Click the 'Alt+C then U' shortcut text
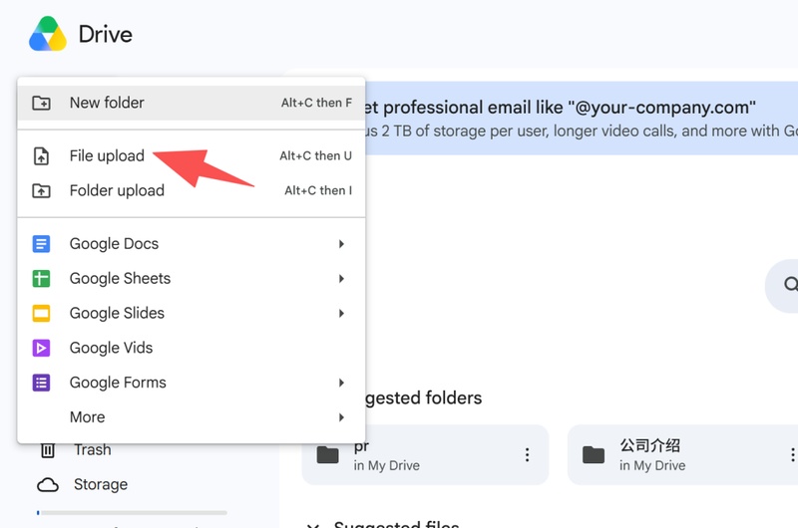Viewport: 798px width, 528px height. (x=315, y=156)
